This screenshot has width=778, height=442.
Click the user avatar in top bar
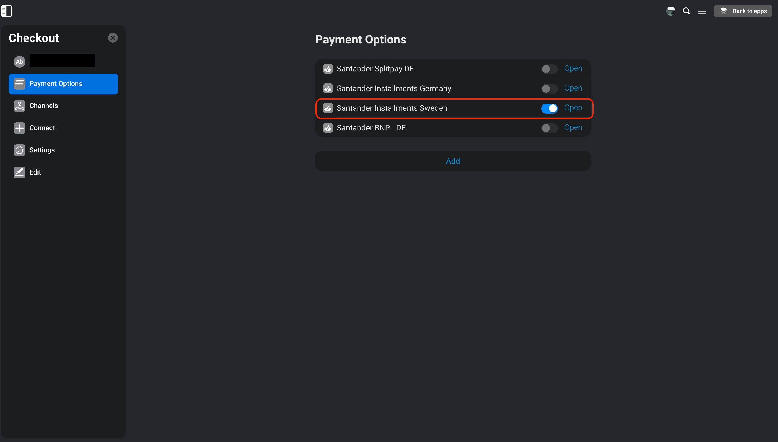coord(671,11)
